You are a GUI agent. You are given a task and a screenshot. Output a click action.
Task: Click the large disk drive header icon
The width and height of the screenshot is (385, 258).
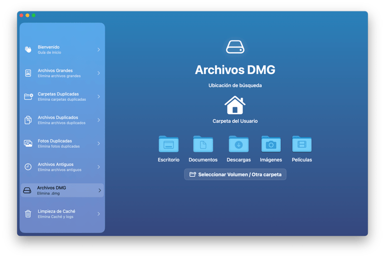pyautogui.click(x=235, y=47)
